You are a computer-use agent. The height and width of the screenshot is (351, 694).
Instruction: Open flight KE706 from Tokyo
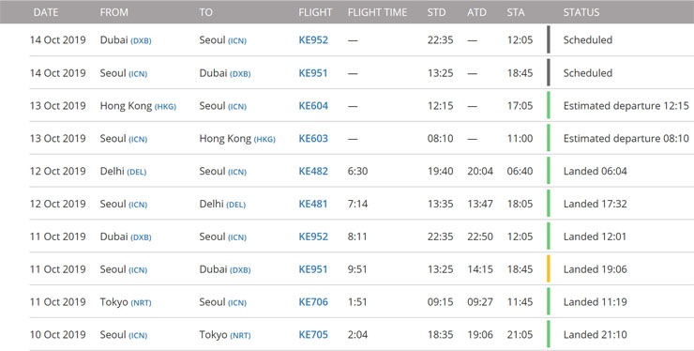313,302
